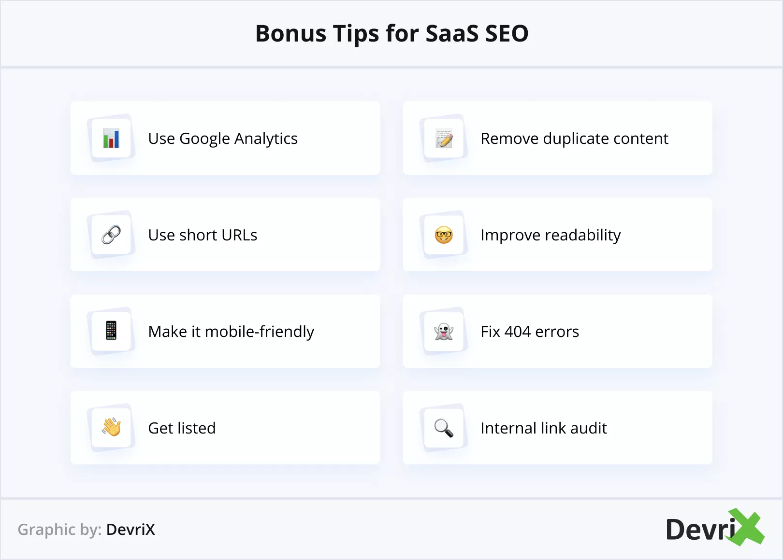Click the memo with pencil icon

[x=444, y=139]
